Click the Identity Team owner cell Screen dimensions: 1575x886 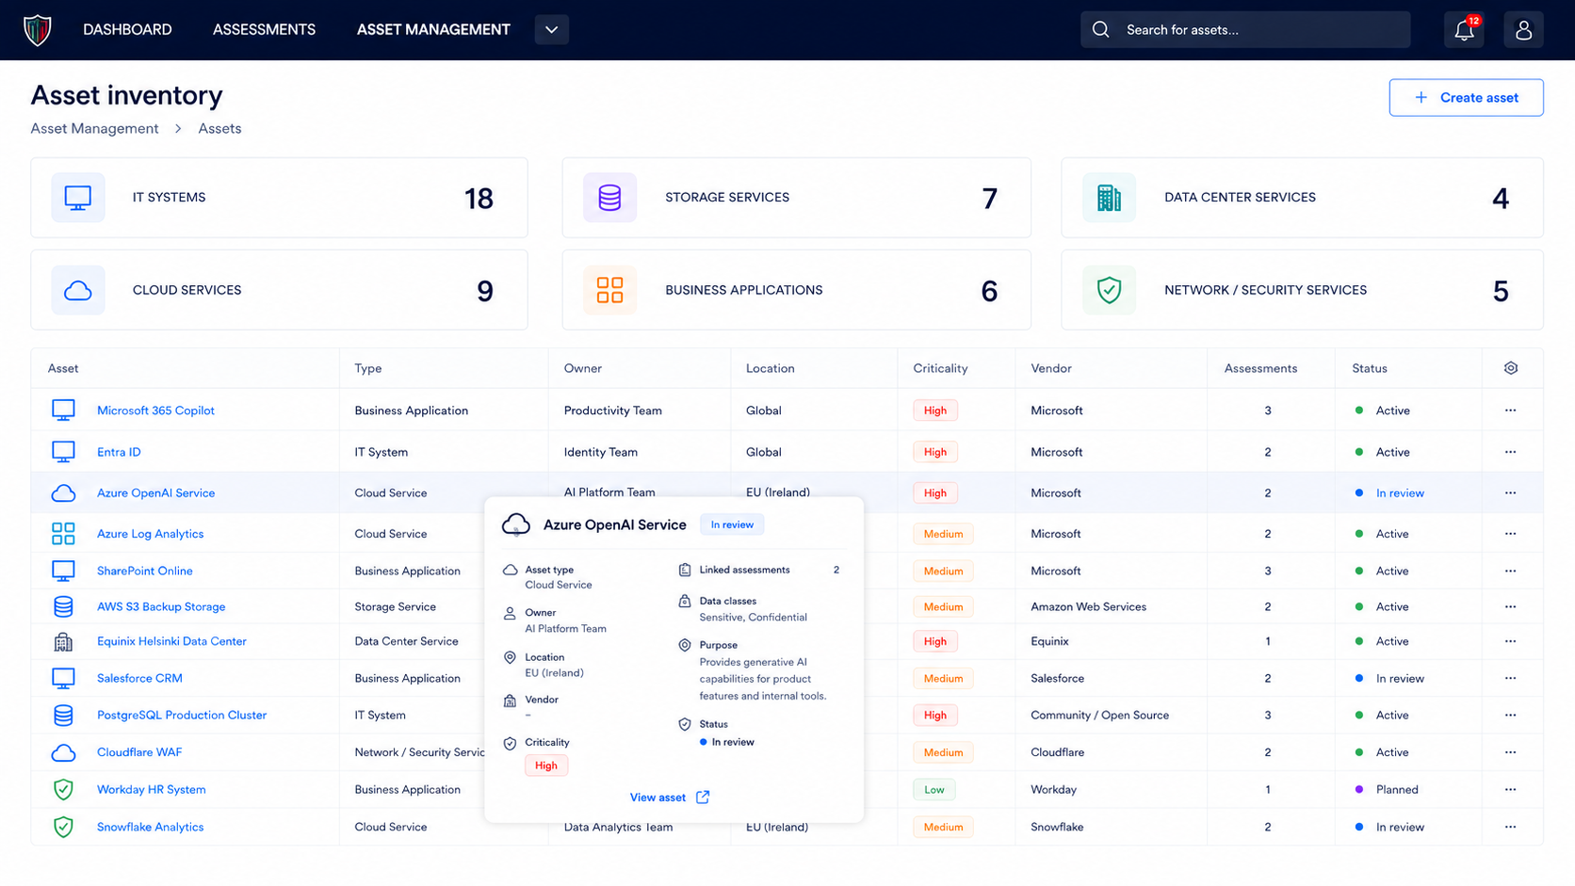600,452
